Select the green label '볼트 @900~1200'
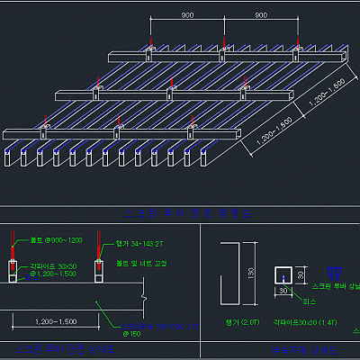Screen dimensions: 360x360 56,240
